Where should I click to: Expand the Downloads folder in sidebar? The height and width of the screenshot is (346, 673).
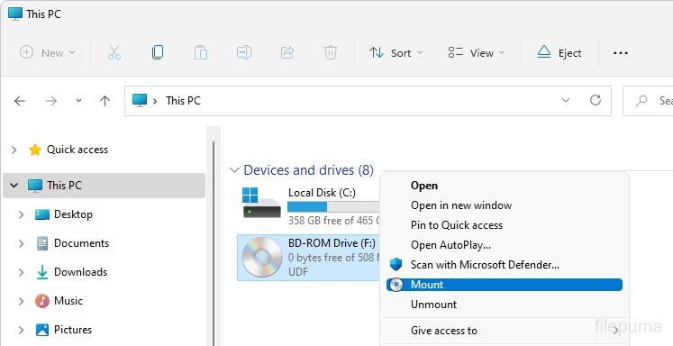(21, 272)
